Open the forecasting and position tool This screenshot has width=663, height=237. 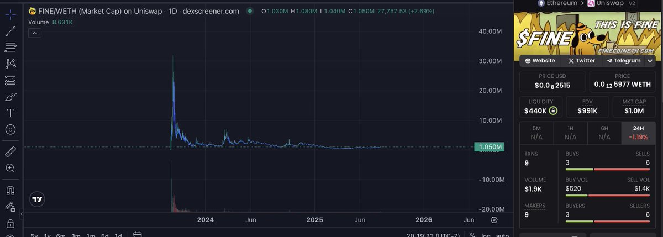coord(10,80)
